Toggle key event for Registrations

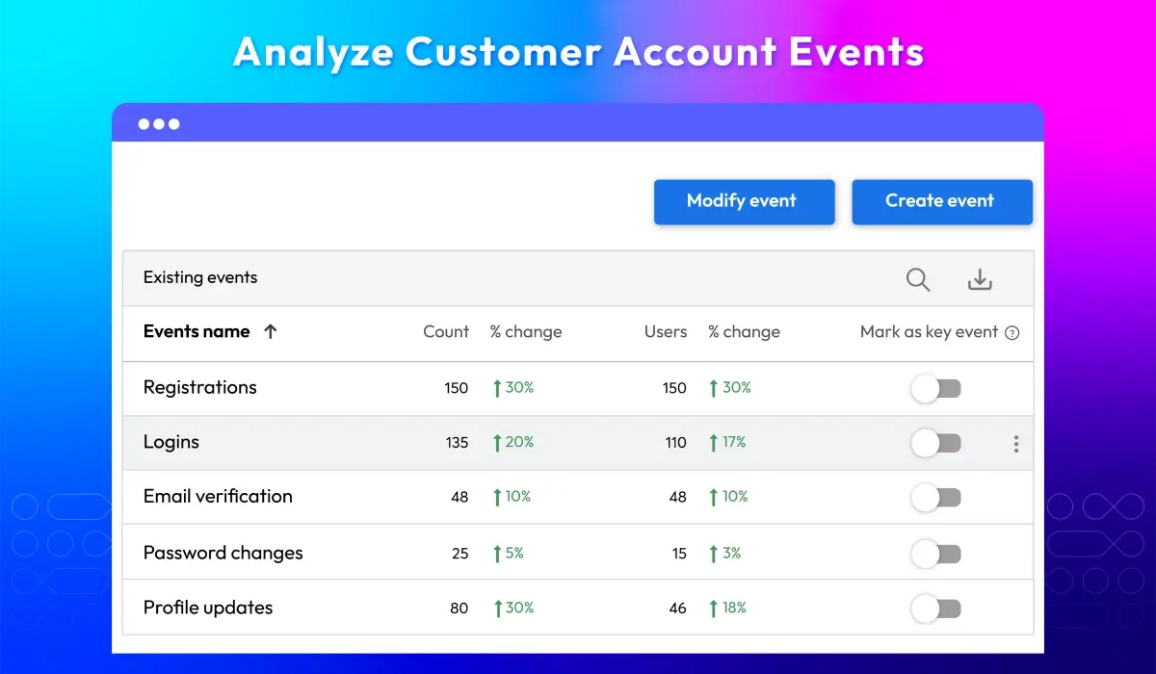coord(936,389)
